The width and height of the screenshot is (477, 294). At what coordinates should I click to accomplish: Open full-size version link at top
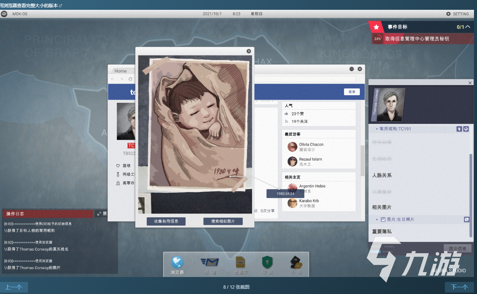tap(31, 5)
